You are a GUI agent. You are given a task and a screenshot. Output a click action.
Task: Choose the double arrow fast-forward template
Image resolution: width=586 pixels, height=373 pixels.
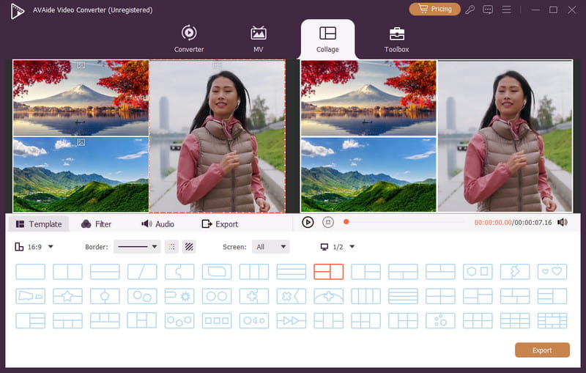(x=291, y=321)
